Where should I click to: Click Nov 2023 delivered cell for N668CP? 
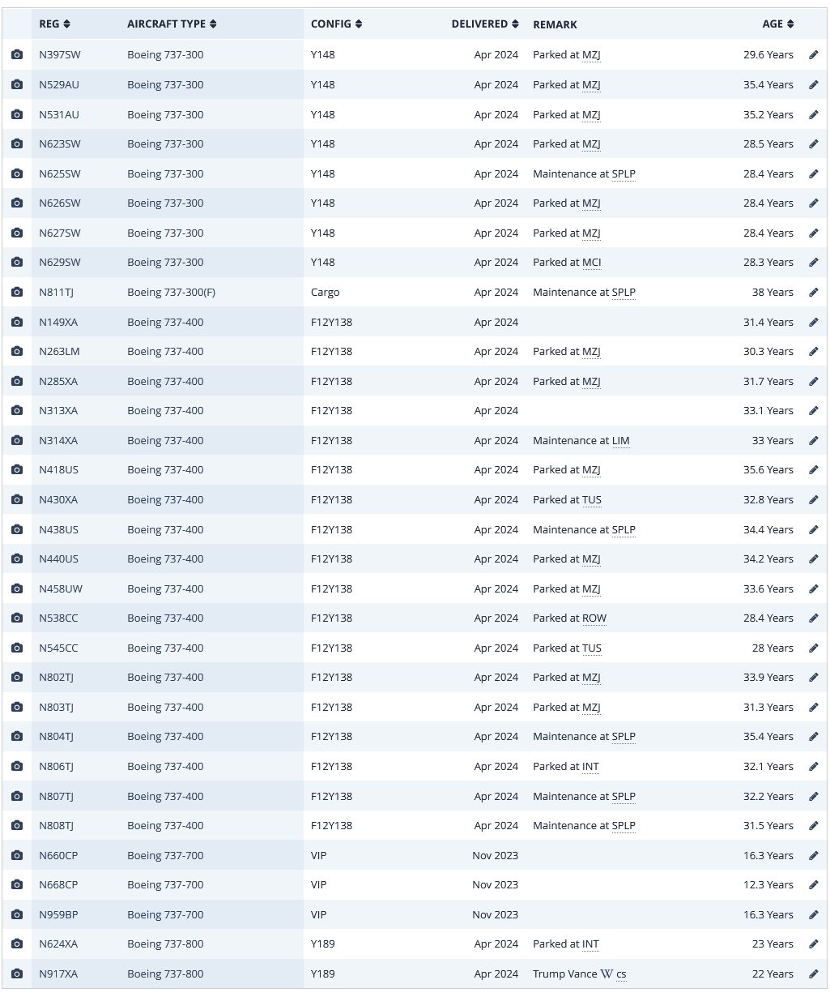[496, 884]
